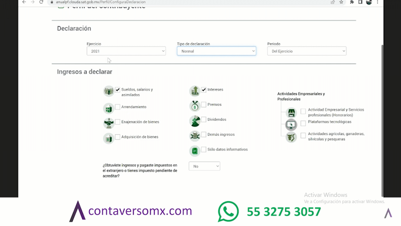This screenshot has height=226, width=401.
Task: Check the Plataformas tecnológicas checkbox
Action: 303,123
